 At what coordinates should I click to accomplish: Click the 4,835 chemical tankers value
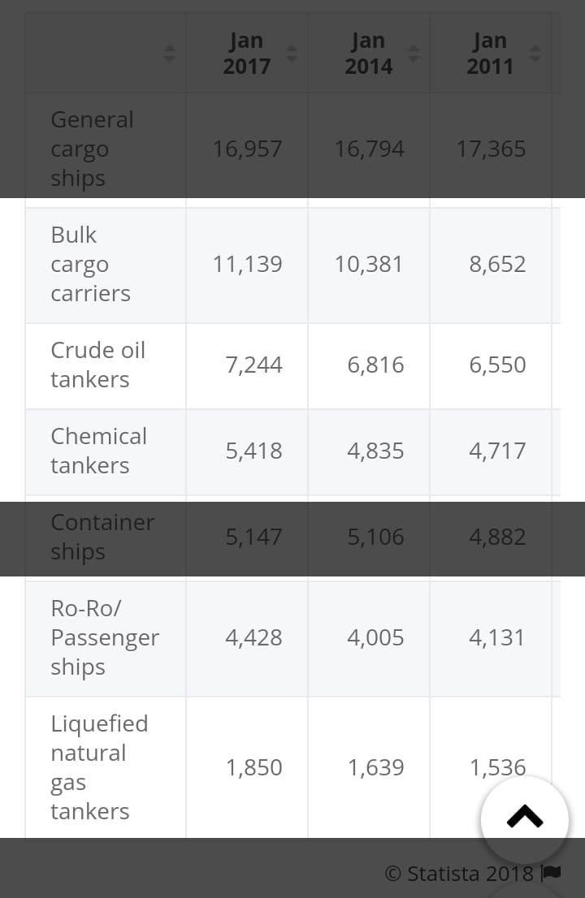coord(375,451)
